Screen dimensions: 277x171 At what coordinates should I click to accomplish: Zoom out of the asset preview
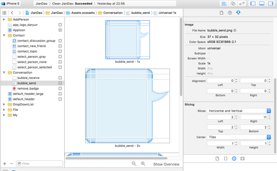(x=134, y=164)
